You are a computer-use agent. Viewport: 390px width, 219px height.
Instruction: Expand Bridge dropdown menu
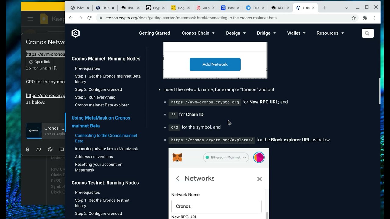pos(266,33)
